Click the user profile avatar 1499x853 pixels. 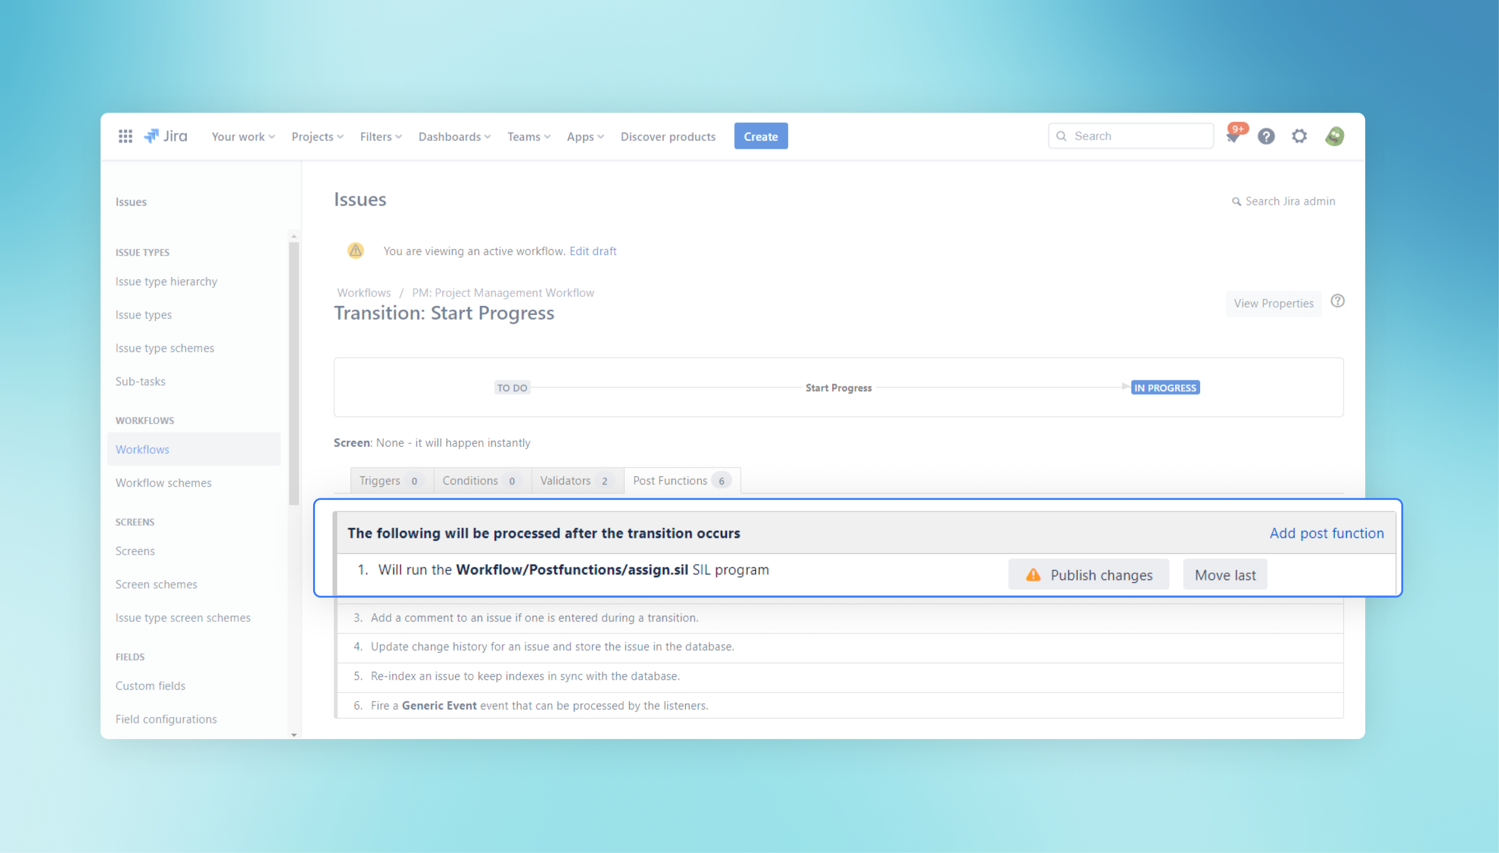[x=1334, y=137]
